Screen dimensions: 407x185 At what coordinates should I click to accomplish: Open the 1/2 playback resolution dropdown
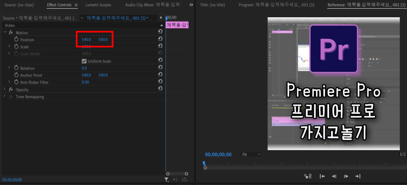(x=403, y=155)
